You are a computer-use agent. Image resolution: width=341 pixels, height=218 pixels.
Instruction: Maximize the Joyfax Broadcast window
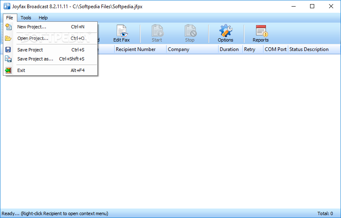pos(312,6)
